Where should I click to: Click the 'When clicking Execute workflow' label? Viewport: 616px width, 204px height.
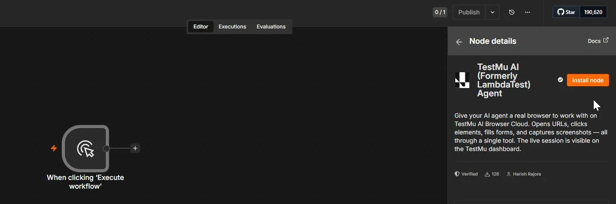[85, 182]
